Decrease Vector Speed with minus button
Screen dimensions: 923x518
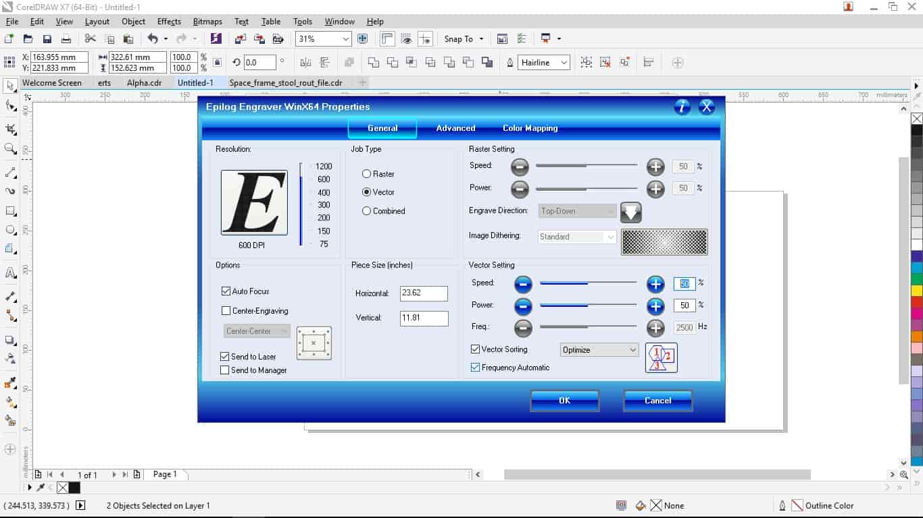(523, 285)
